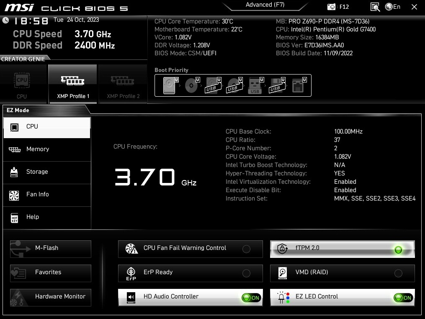Open the Memory section
Screen dimensions: 425x319
point(47,149)
